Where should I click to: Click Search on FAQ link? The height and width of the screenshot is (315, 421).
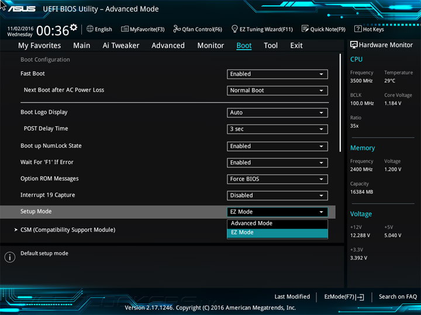398,297
